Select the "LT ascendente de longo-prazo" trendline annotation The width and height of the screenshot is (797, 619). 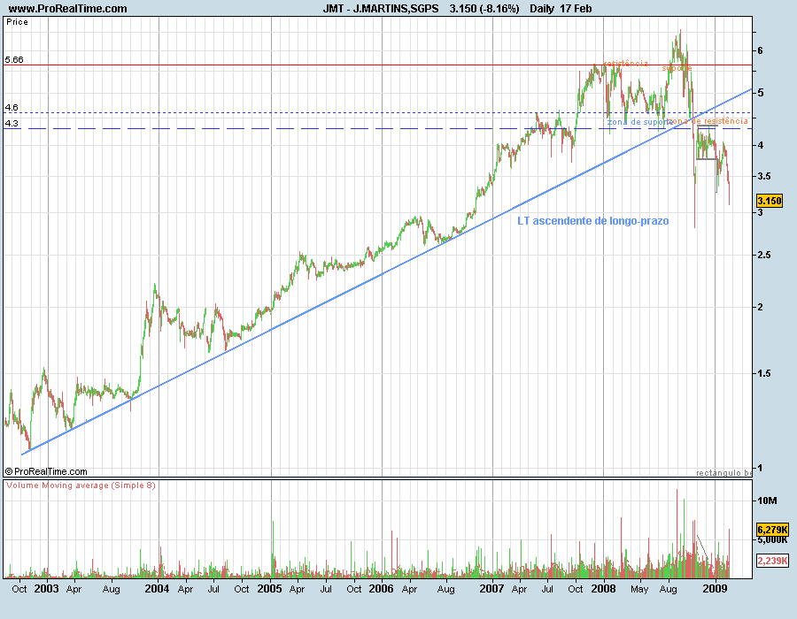[593, 221]
